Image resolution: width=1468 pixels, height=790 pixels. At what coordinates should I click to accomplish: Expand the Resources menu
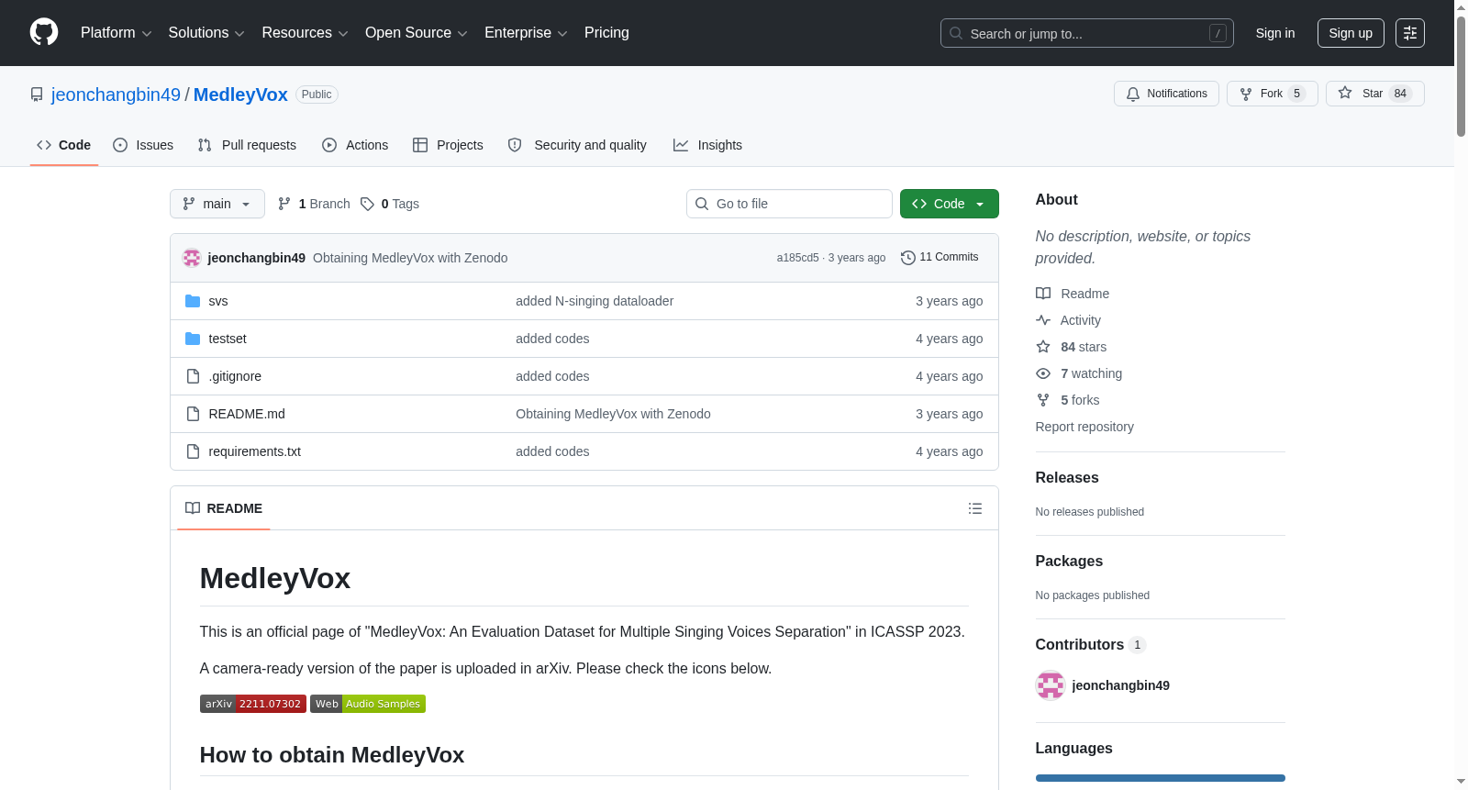(x=305, y=33)
